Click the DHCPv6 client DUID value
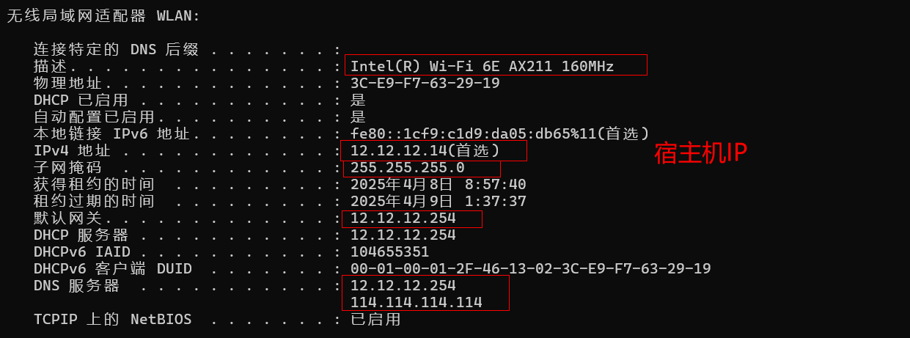910x338 pixels. pos(530,268)
